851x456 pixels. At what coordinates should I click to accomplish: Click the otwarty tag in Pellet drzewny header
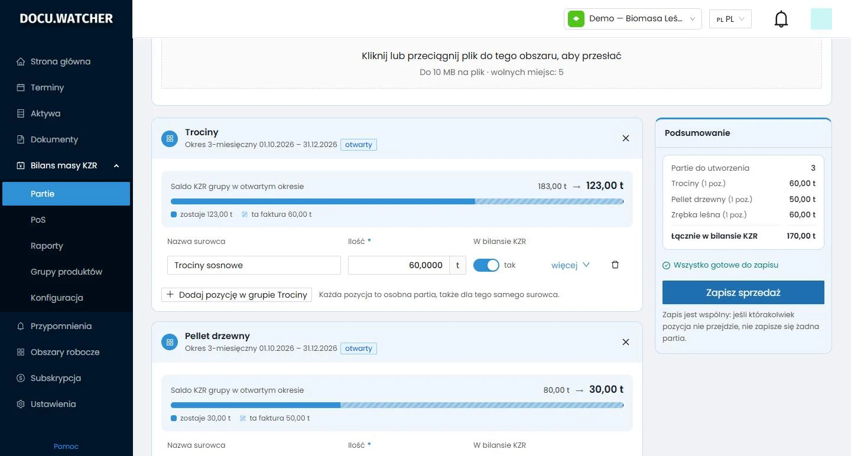point(359,348)
